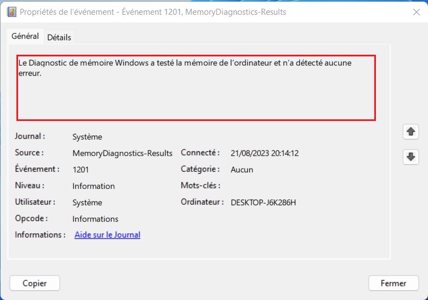Click the window title text
Screen dimensions: 428x300
click(x=153, y=12)
